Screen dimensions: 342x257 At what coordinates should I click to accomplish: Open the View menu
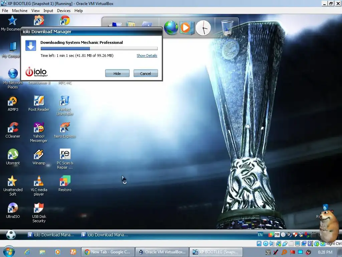(35, 10)
